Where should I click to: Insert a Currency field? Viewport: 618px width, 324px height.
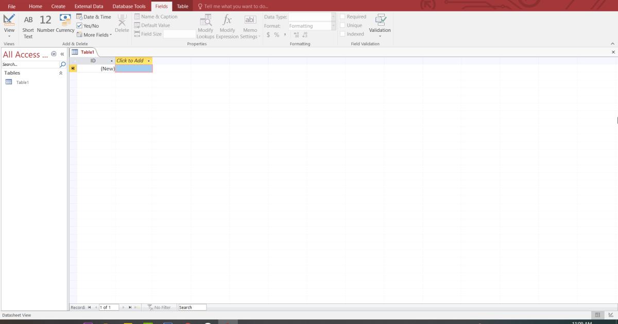pos(65,25)
